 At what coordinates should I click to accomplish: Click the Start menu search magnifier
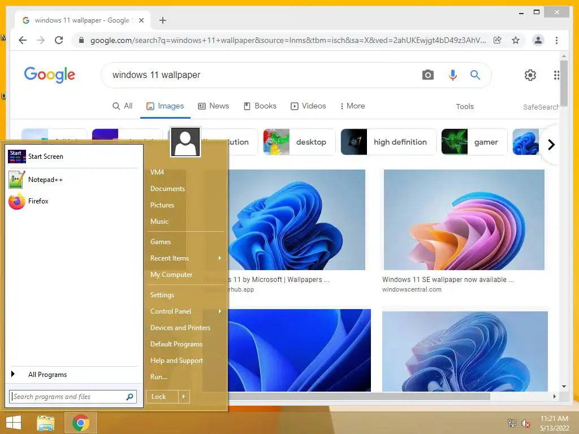tap(129, 397)
